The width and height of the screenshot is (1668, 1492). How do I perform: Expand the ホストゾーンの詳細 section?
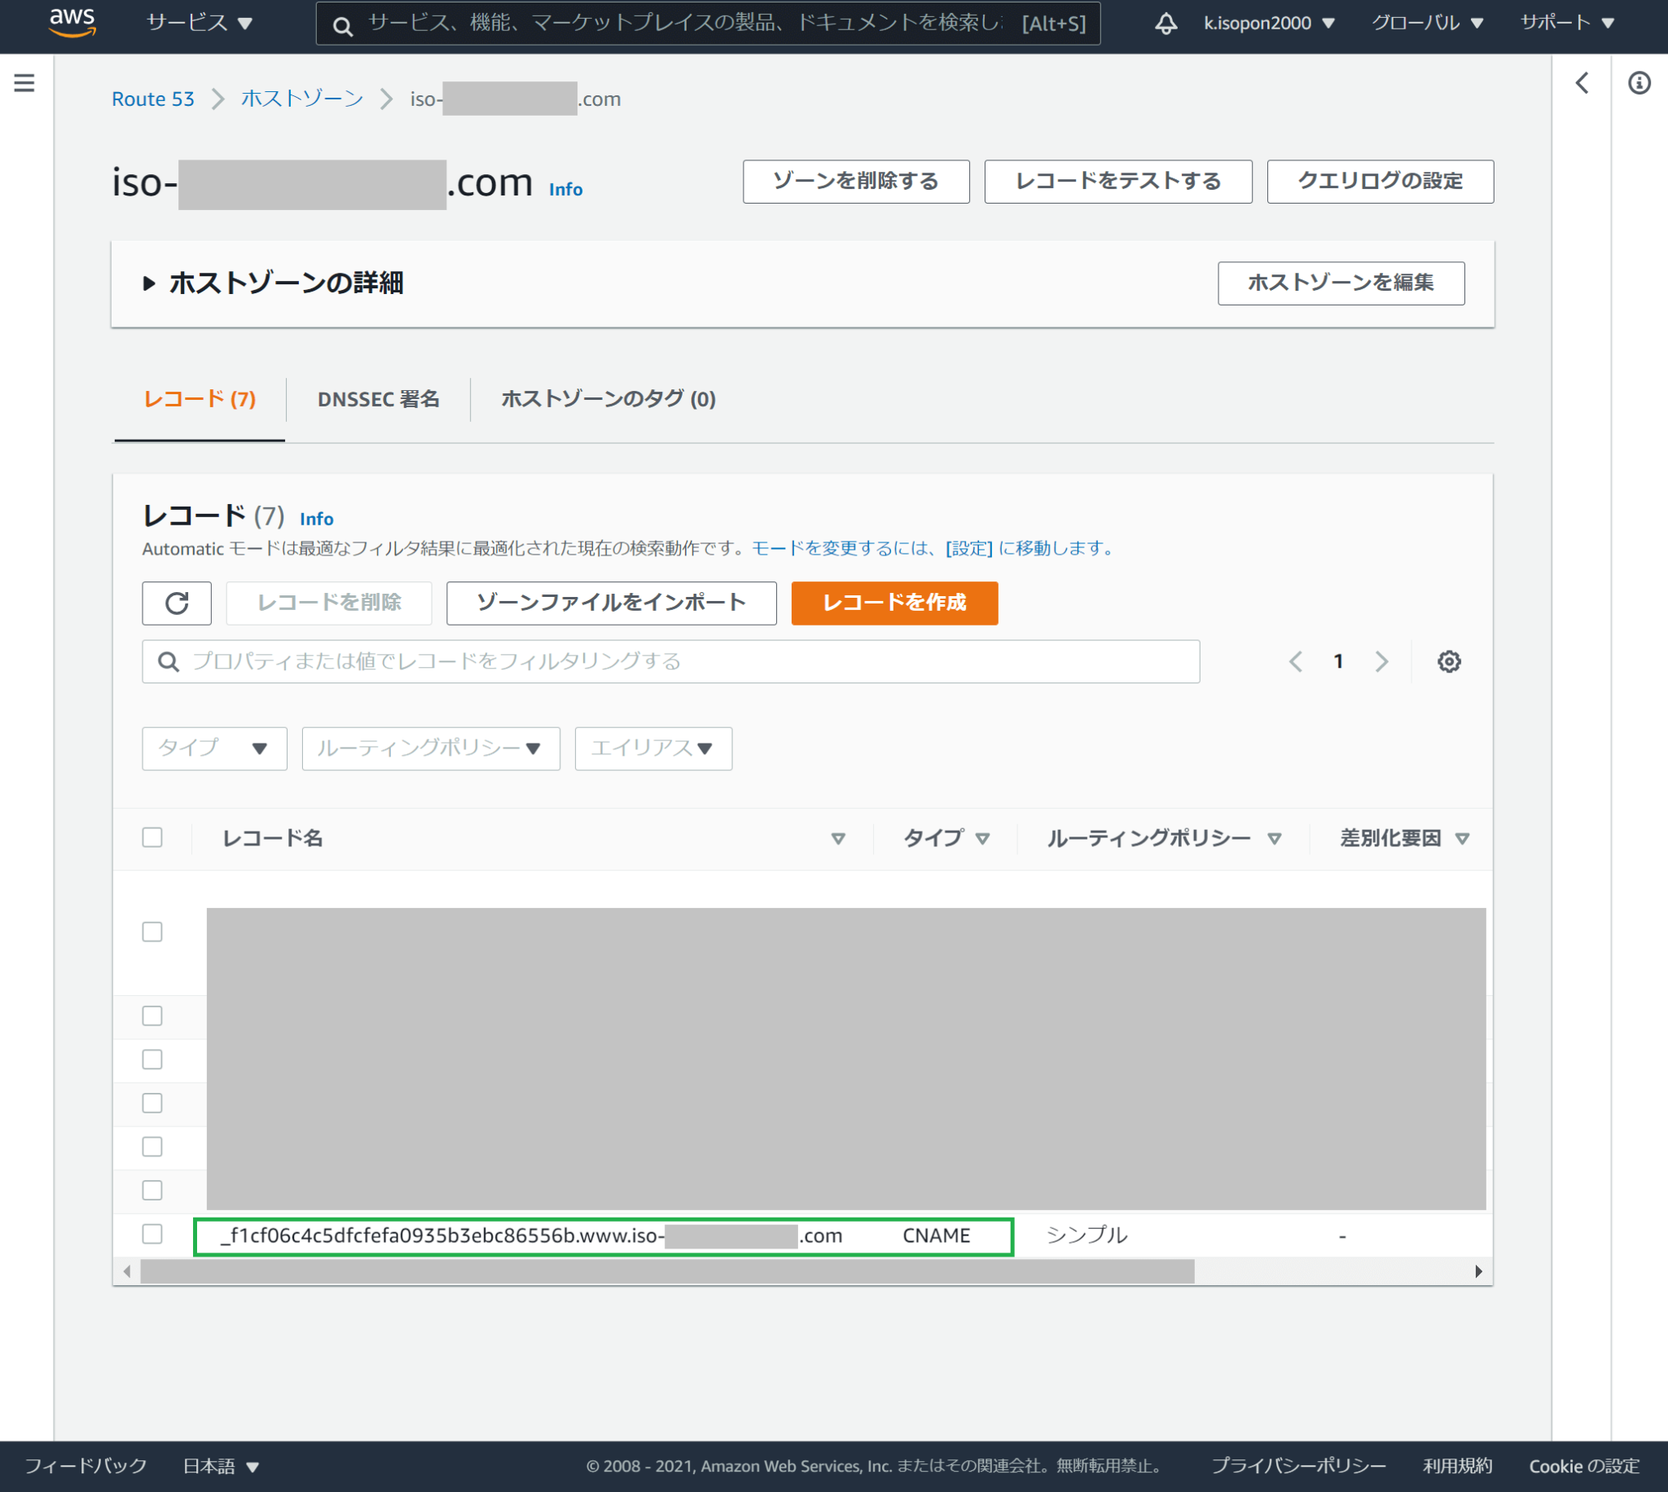pos(150,283)
